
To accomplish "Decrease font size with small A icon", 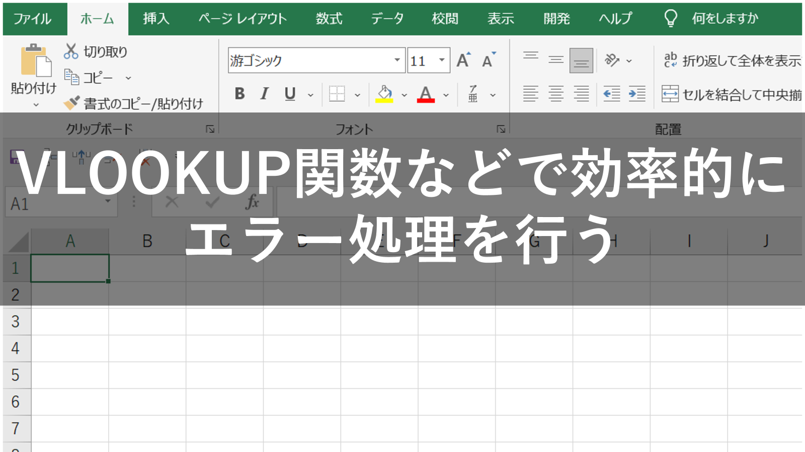I will point(489,60).
